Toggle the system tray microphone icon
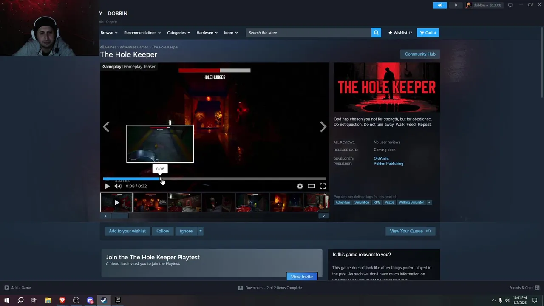Image resolution: width=544 pixels, height=306 pixels. [500, 300]
